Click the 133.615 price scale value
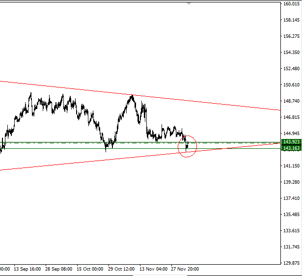Viewport: 302px width, 276px height. [291, 230]
